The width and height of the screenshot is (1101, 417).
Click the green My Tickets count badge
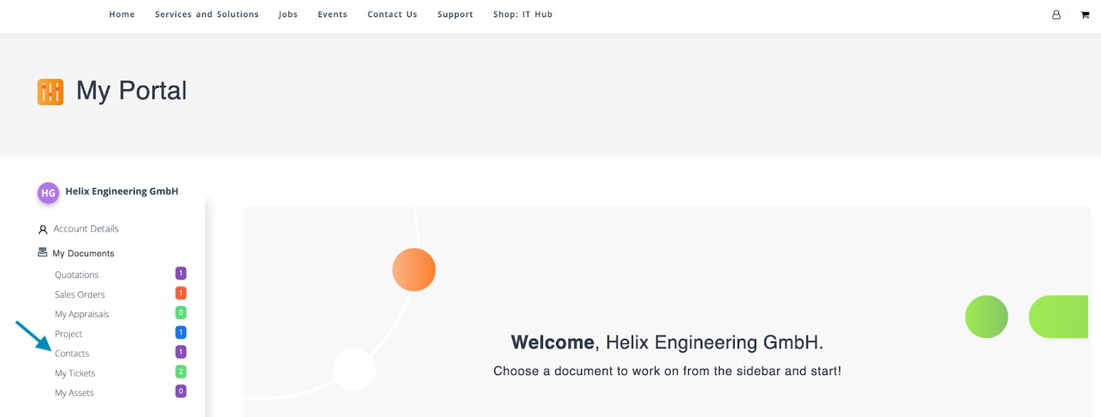point(181,372)
